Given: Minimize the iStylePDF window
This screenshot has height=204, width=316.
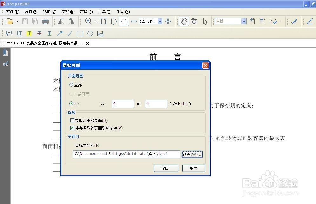Looking at the screenshot, I should (x=306, y=4).
